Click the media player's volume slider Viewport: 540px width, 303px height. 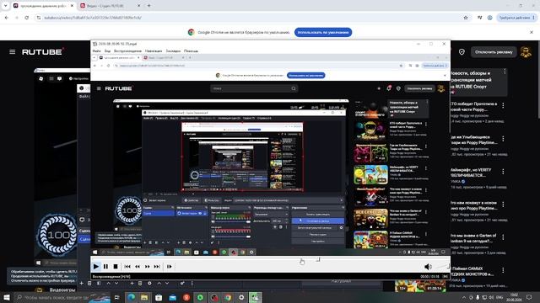(442, 266)
